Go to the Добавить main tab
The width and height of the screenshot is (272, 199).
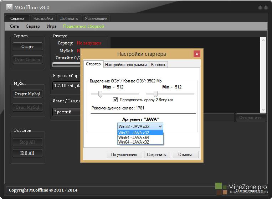click(69, 18)
